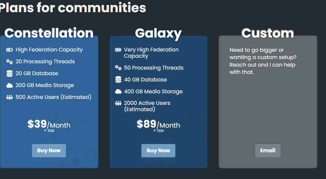Viewport: 326px width, 179px height.
Task: Click the gears icon next to 20 Processing Threads
Action: [x=9, y=62]
